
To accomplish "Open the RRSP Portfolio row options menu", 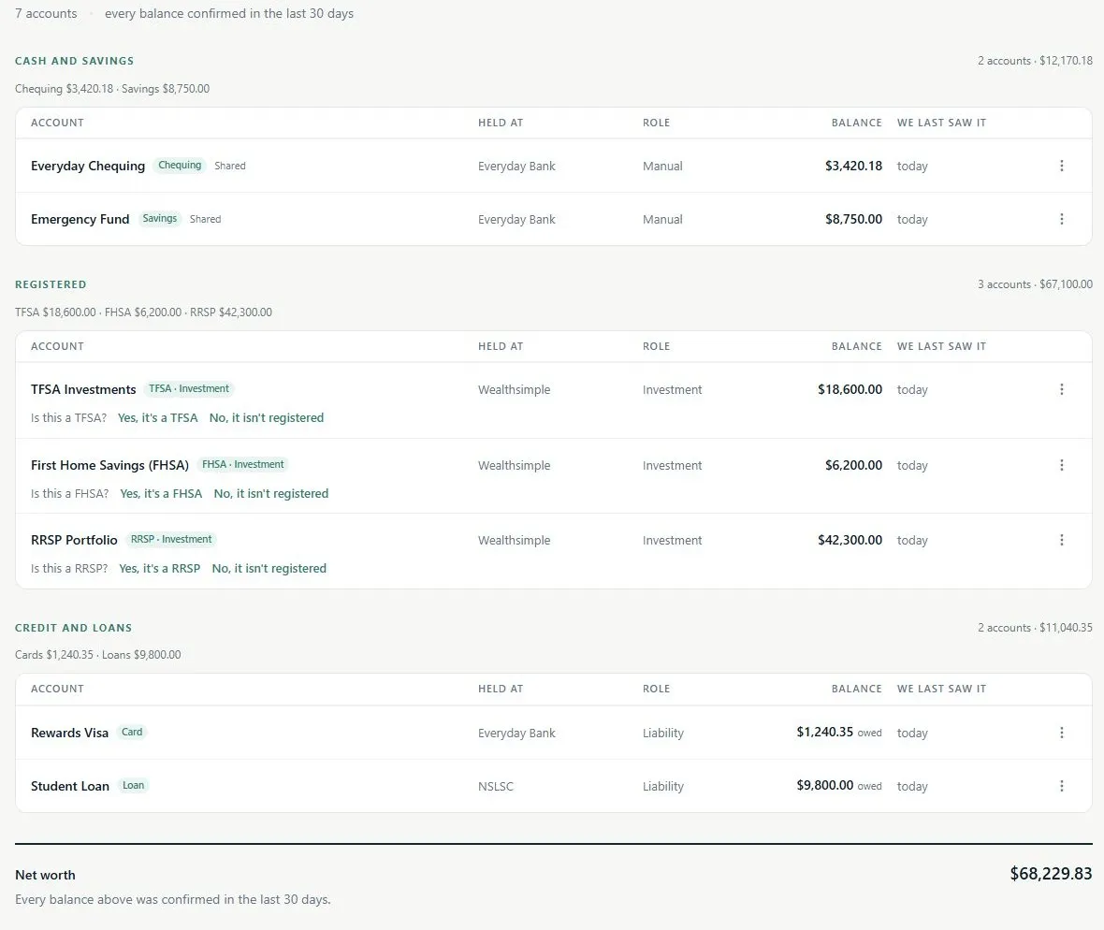I will click(1061, 540).
